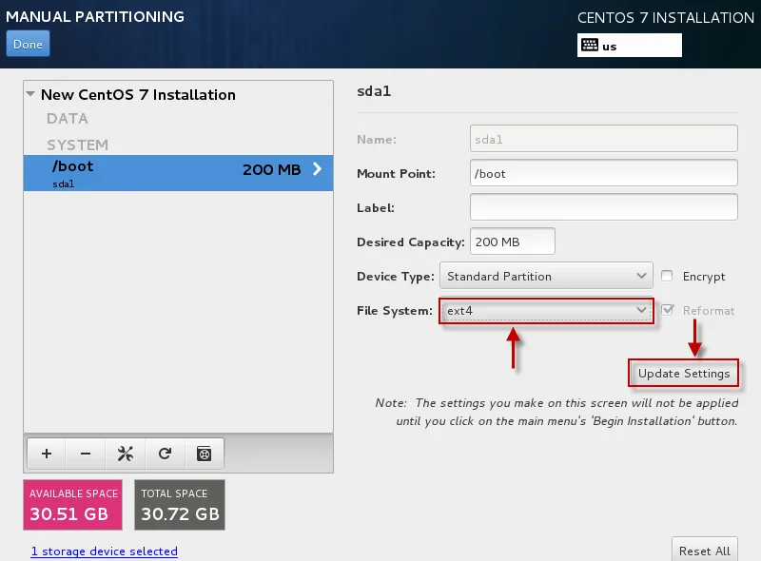Click the Update Settings button
The width and height of the screenshot is (761, 561).
point(684,374)
